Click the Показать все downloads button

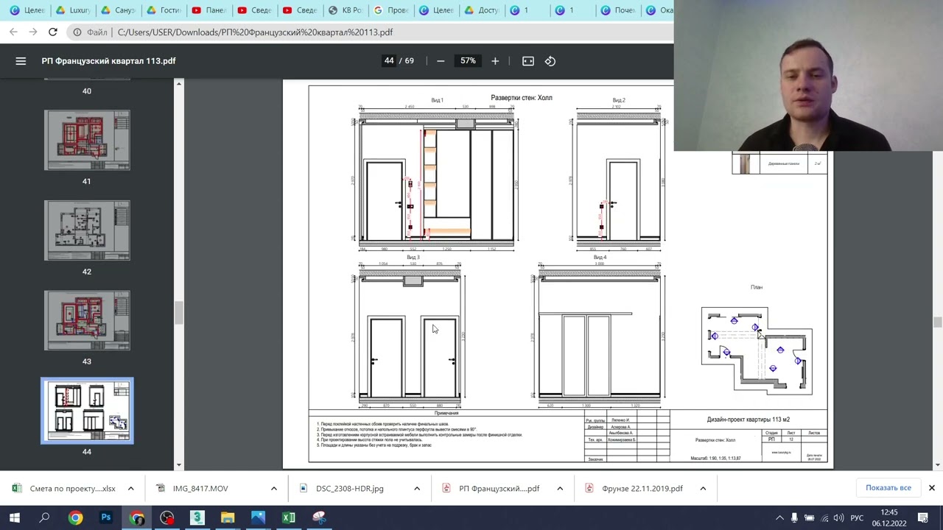(888, 488)
